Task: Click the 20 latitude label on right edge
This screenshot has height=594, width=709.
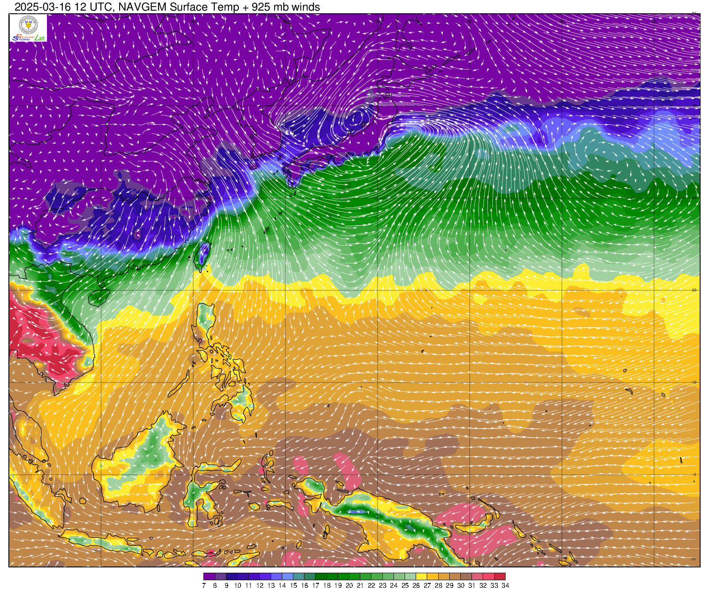Action: 694,290
